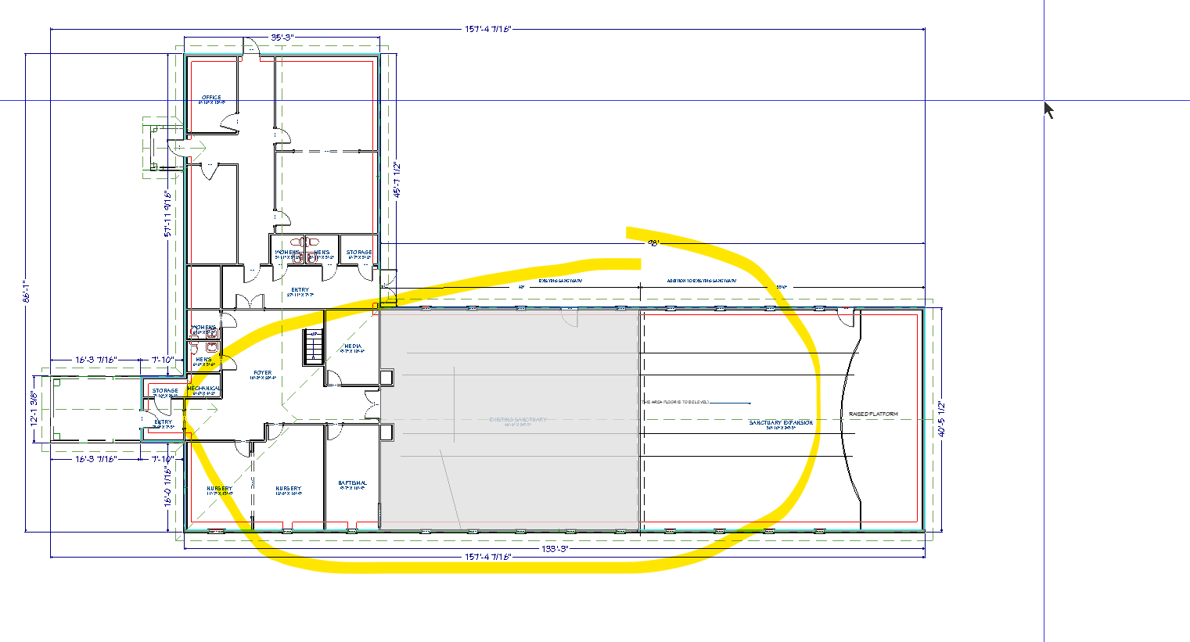Select the SANCTUARY EXPANSION room label
The width and height of the screenshot is (1190, 642).
tap(781, 423)
